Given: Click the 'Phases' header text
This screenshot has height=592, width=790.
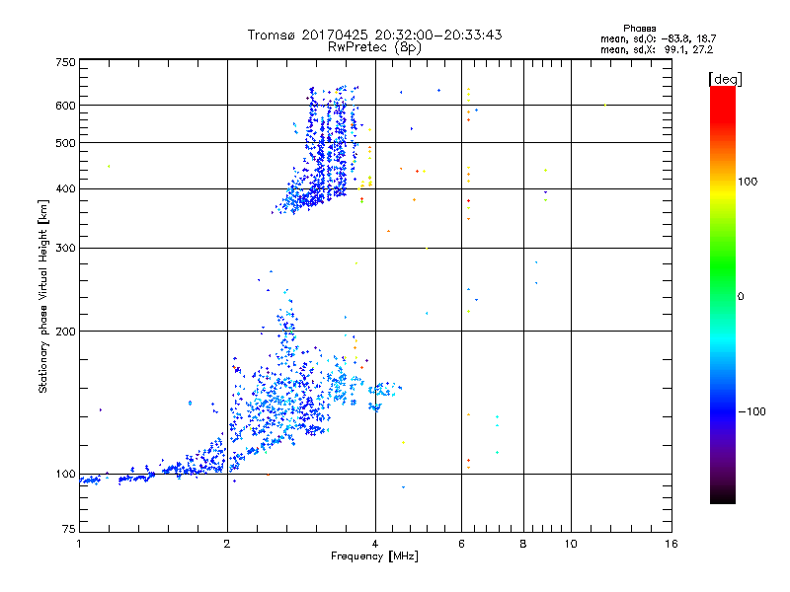Looking at the screenshot, I should pyautogui.click(x=639, y=29).
